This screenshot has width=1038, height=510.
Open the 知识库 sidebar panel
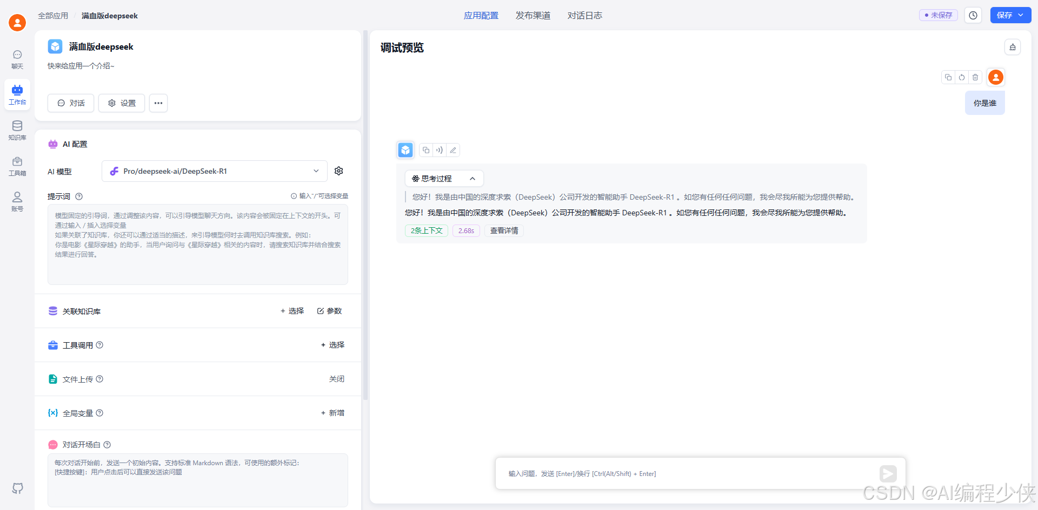17,130
